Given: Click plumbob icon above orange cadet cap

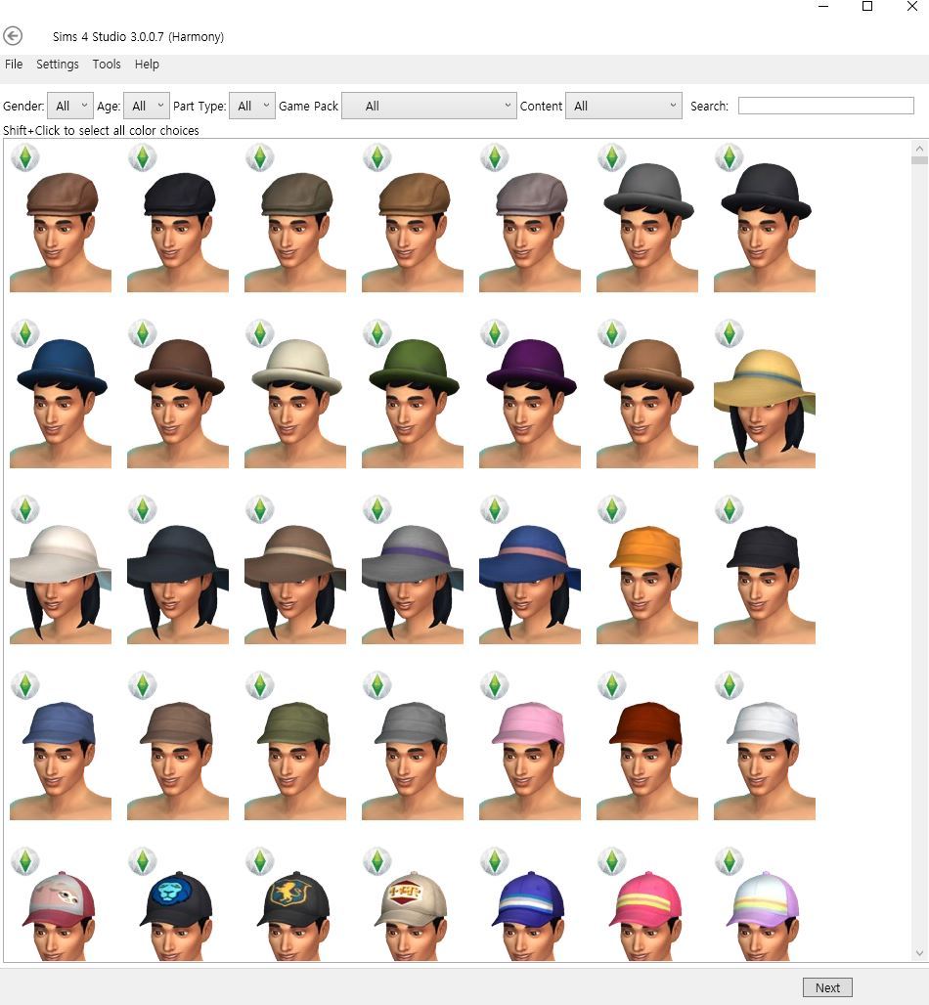Looking at the screenshot, I should (x=611, y=509).
